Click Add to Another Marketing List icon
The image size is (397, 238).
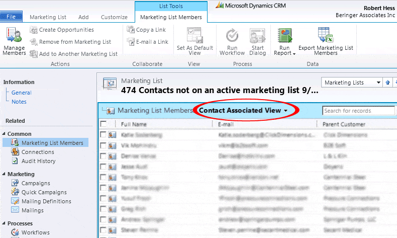click(34, 54)
